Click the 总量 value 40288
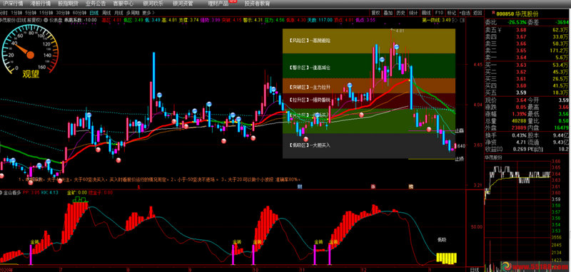This screenshot has width=571, height=272. (519, 120)
